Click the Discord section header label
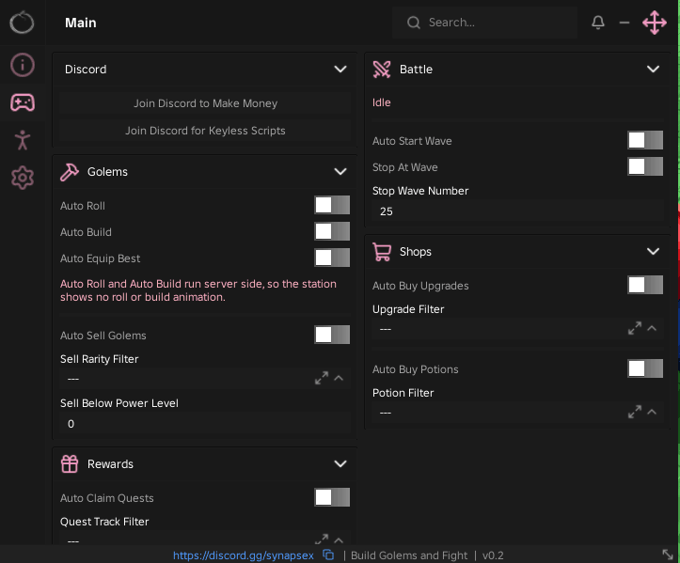 pyautogui.click(x=86, y=70)
